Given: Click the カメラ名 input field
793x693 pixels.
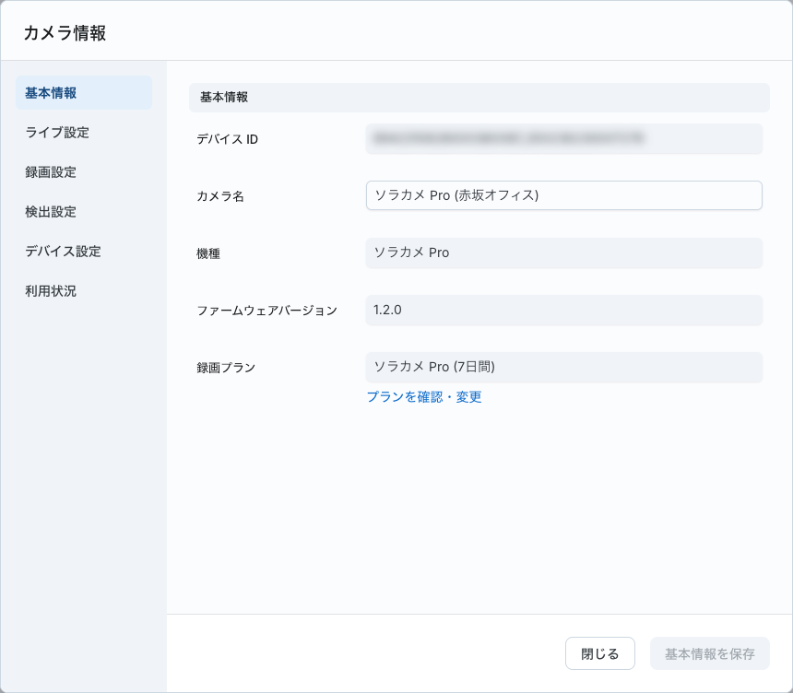Looking at the screenshot, I should click(564, 195).
